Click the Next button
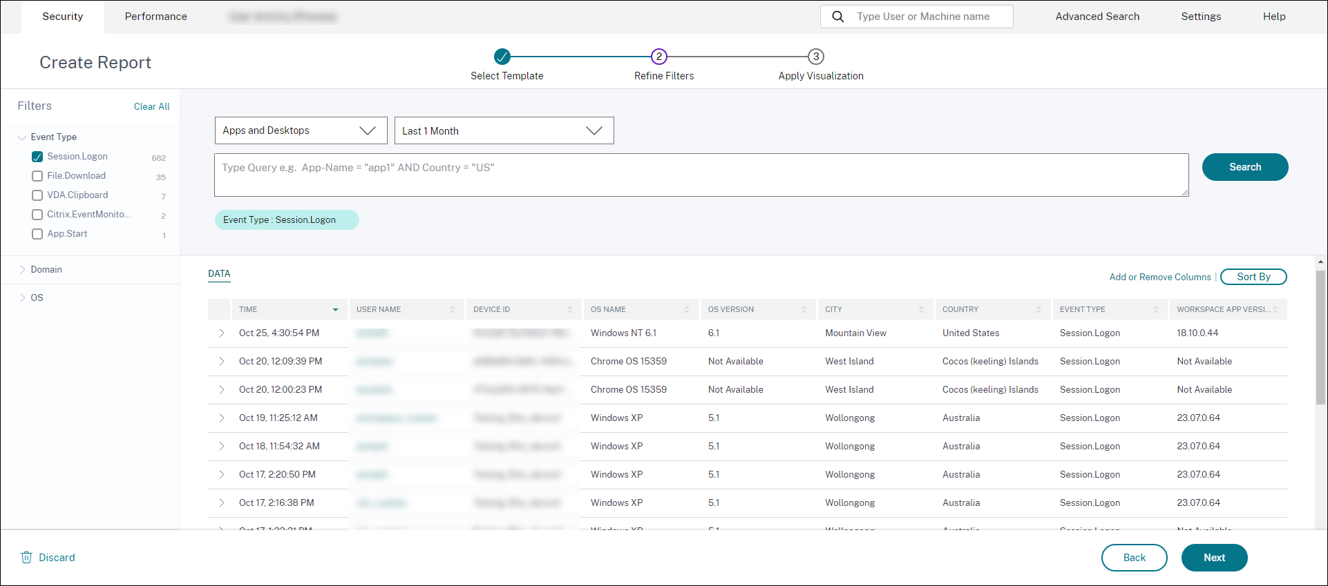1328x586 pixels. pos(1214,558)
